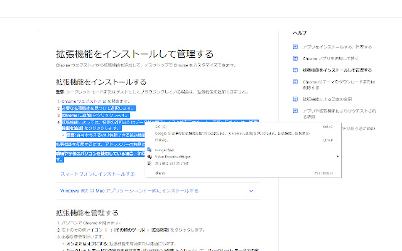Click the 'オンまたはオフにする' bullet text
Screen dimensions: 402x251
click(87, 244)
